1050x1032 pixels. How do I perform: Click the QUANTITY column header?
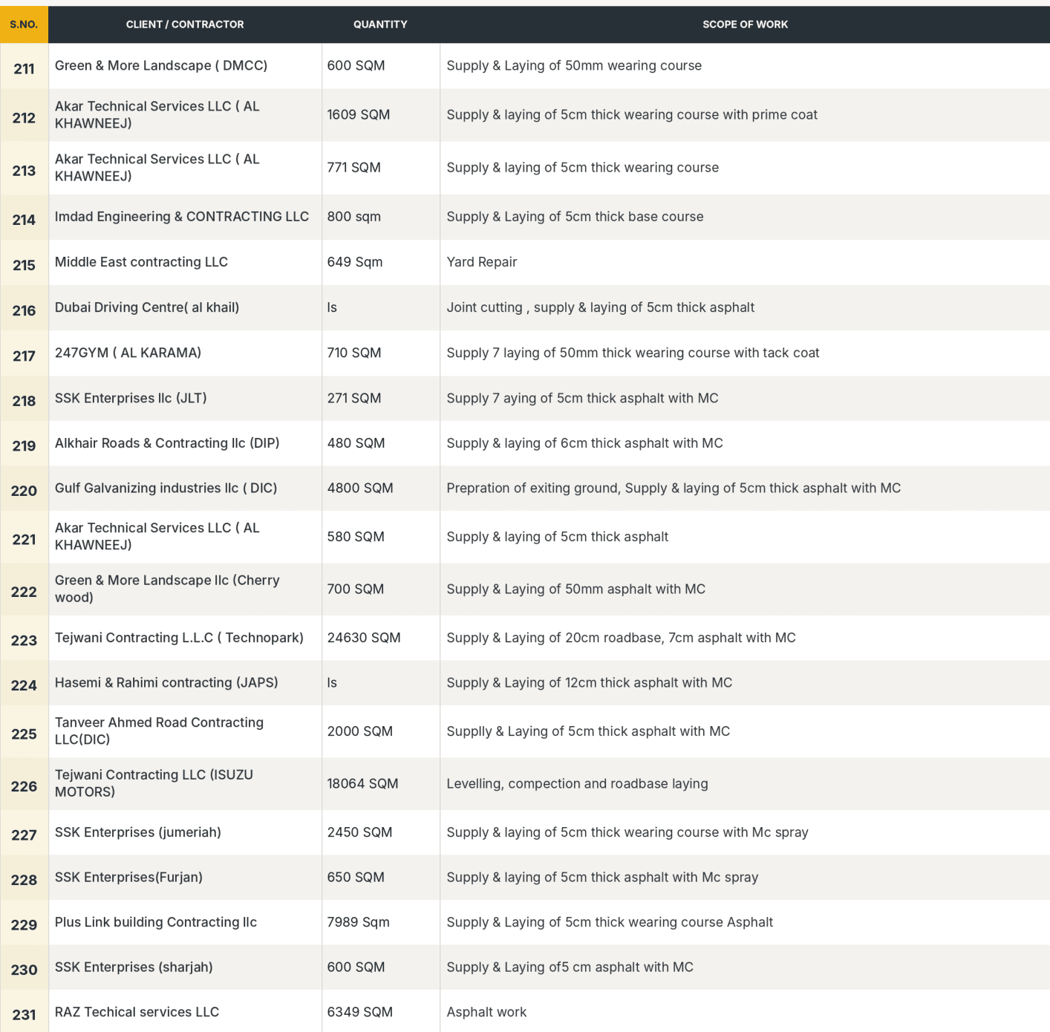[x=380, y=25]
